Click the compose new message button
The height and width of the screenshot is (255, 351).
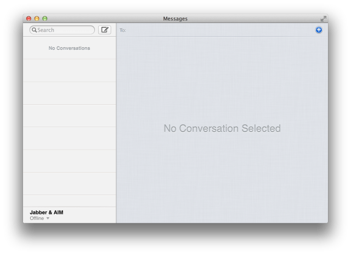click(104, 30)
